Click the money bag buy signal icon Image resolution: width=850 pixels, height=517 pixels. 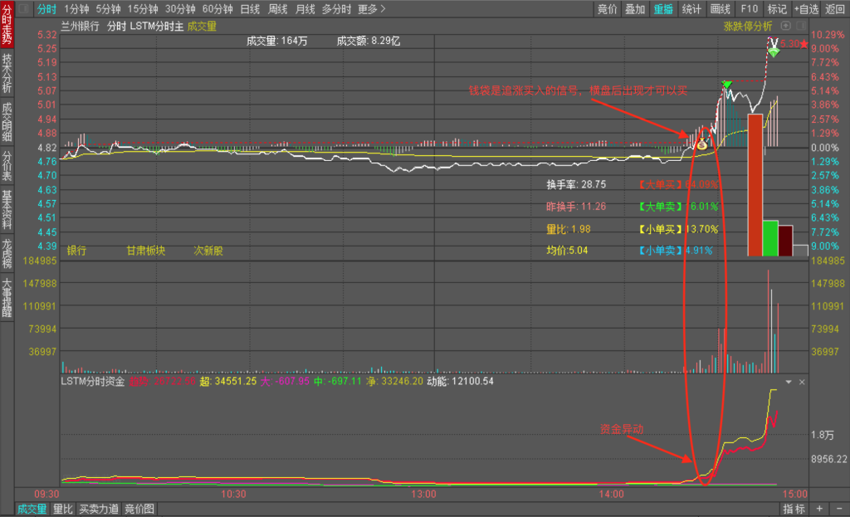tap(701, 144)
